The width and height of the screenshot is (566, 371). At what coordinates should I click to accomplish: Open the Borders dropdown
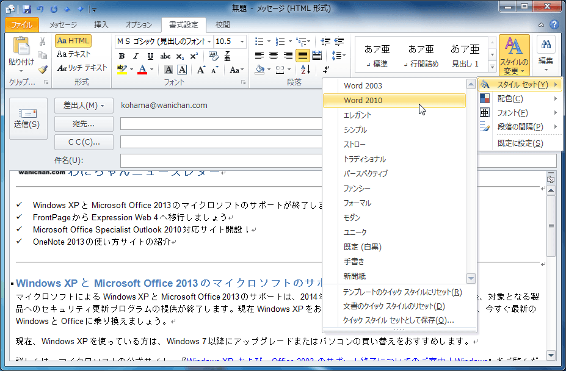(x=289, y=70)
